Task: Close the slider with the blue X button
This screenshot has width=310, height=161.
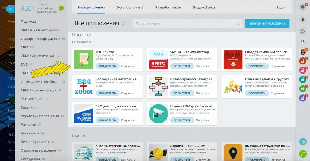Action: (x=10, y=9)
